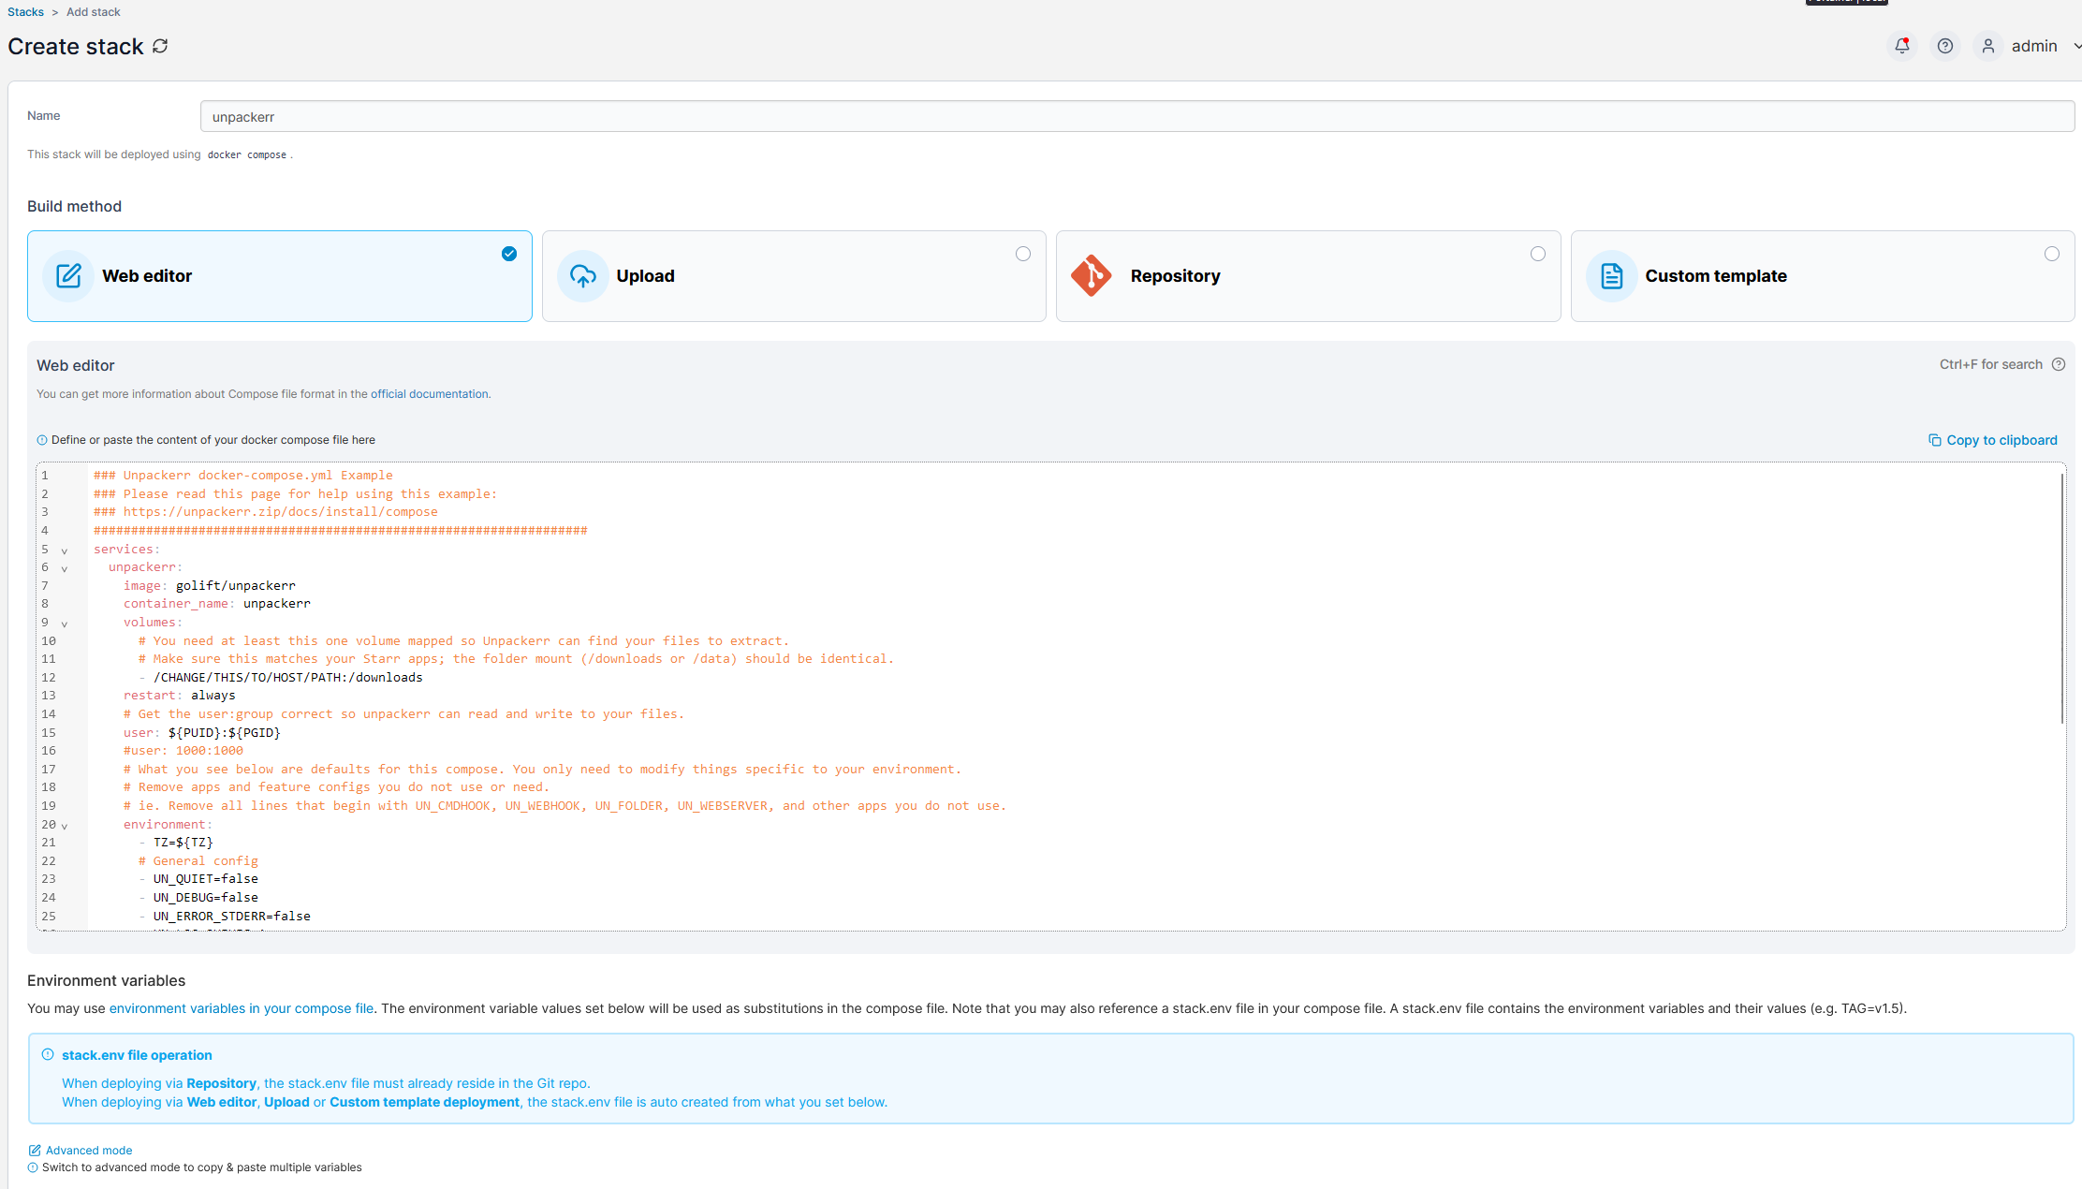Screen dimensions: 2082x1189
Task: Click the Repository git icon
Action: click(x=1092, y=276)
